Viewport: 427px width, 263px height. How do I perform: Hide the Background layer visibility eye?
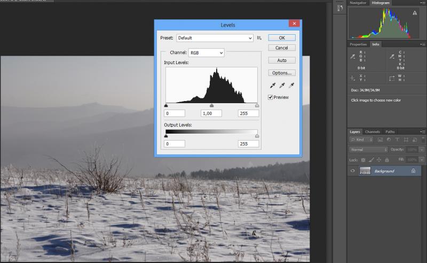tap(353, 171)
